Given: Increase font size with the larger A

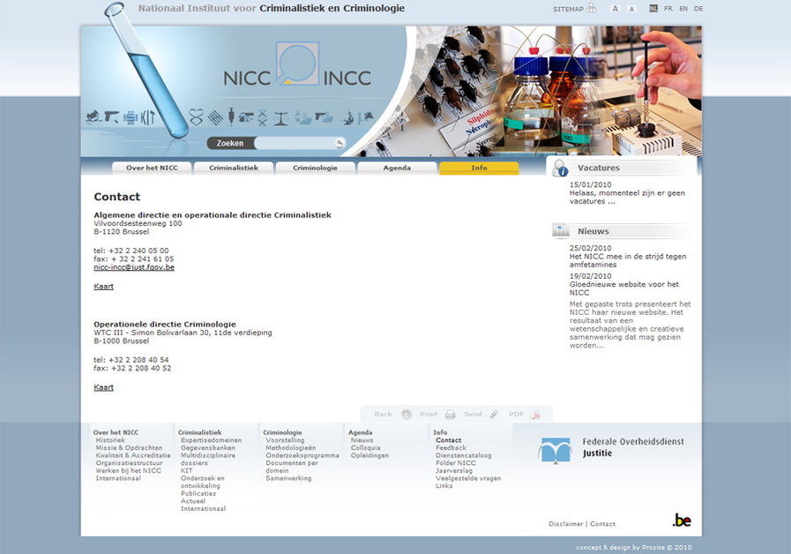Looking at the screenshot, I should click(615, 9).
